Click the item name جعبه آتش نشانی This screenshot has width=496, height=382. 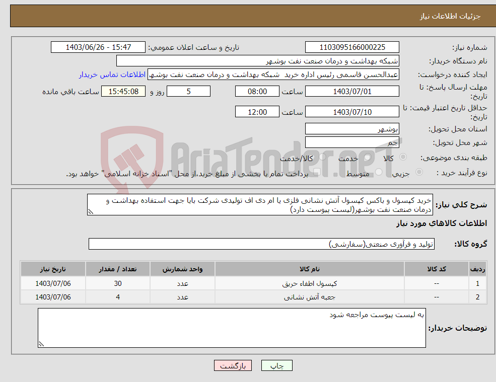[x=310, y=297]
